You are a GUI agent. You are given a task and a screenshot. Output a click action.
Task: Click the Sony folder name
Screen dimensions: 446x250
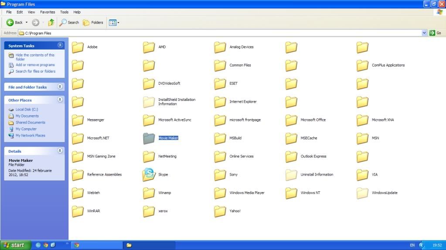pos(234,174)
